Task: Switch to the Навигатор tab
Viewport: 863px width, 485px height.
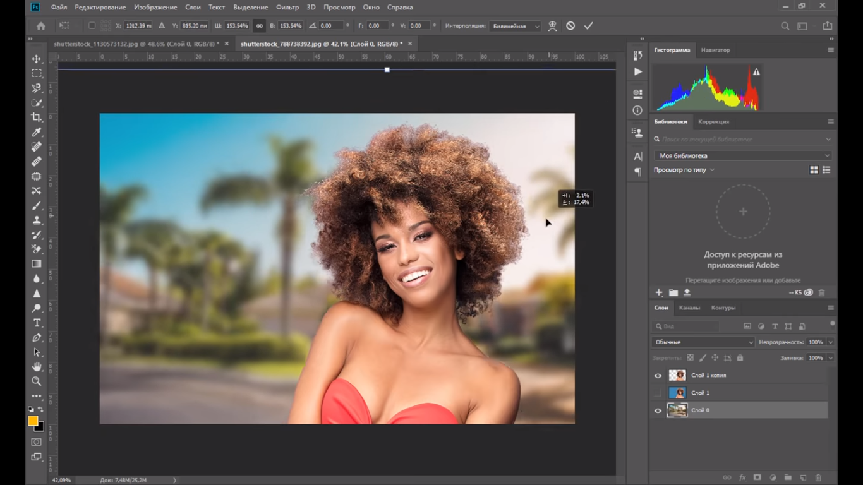Action: 715,50
